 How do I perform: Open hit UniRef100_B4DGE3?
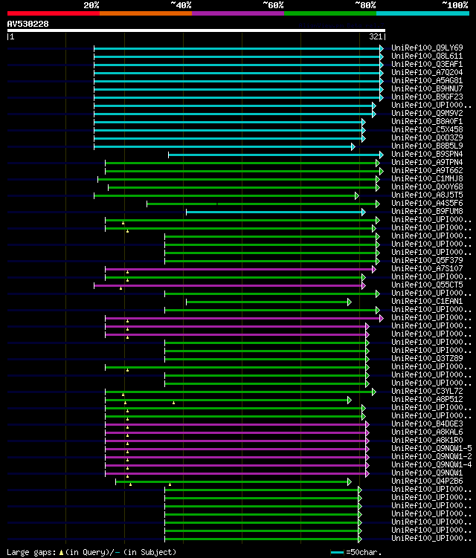click(x=427, y=424)
